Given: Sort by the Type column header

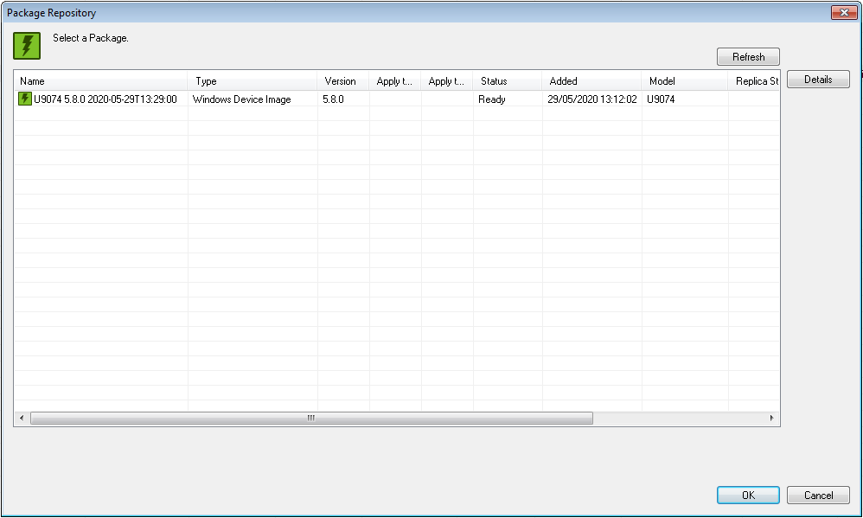Looking at the screenshot, I should coord(253,81).
